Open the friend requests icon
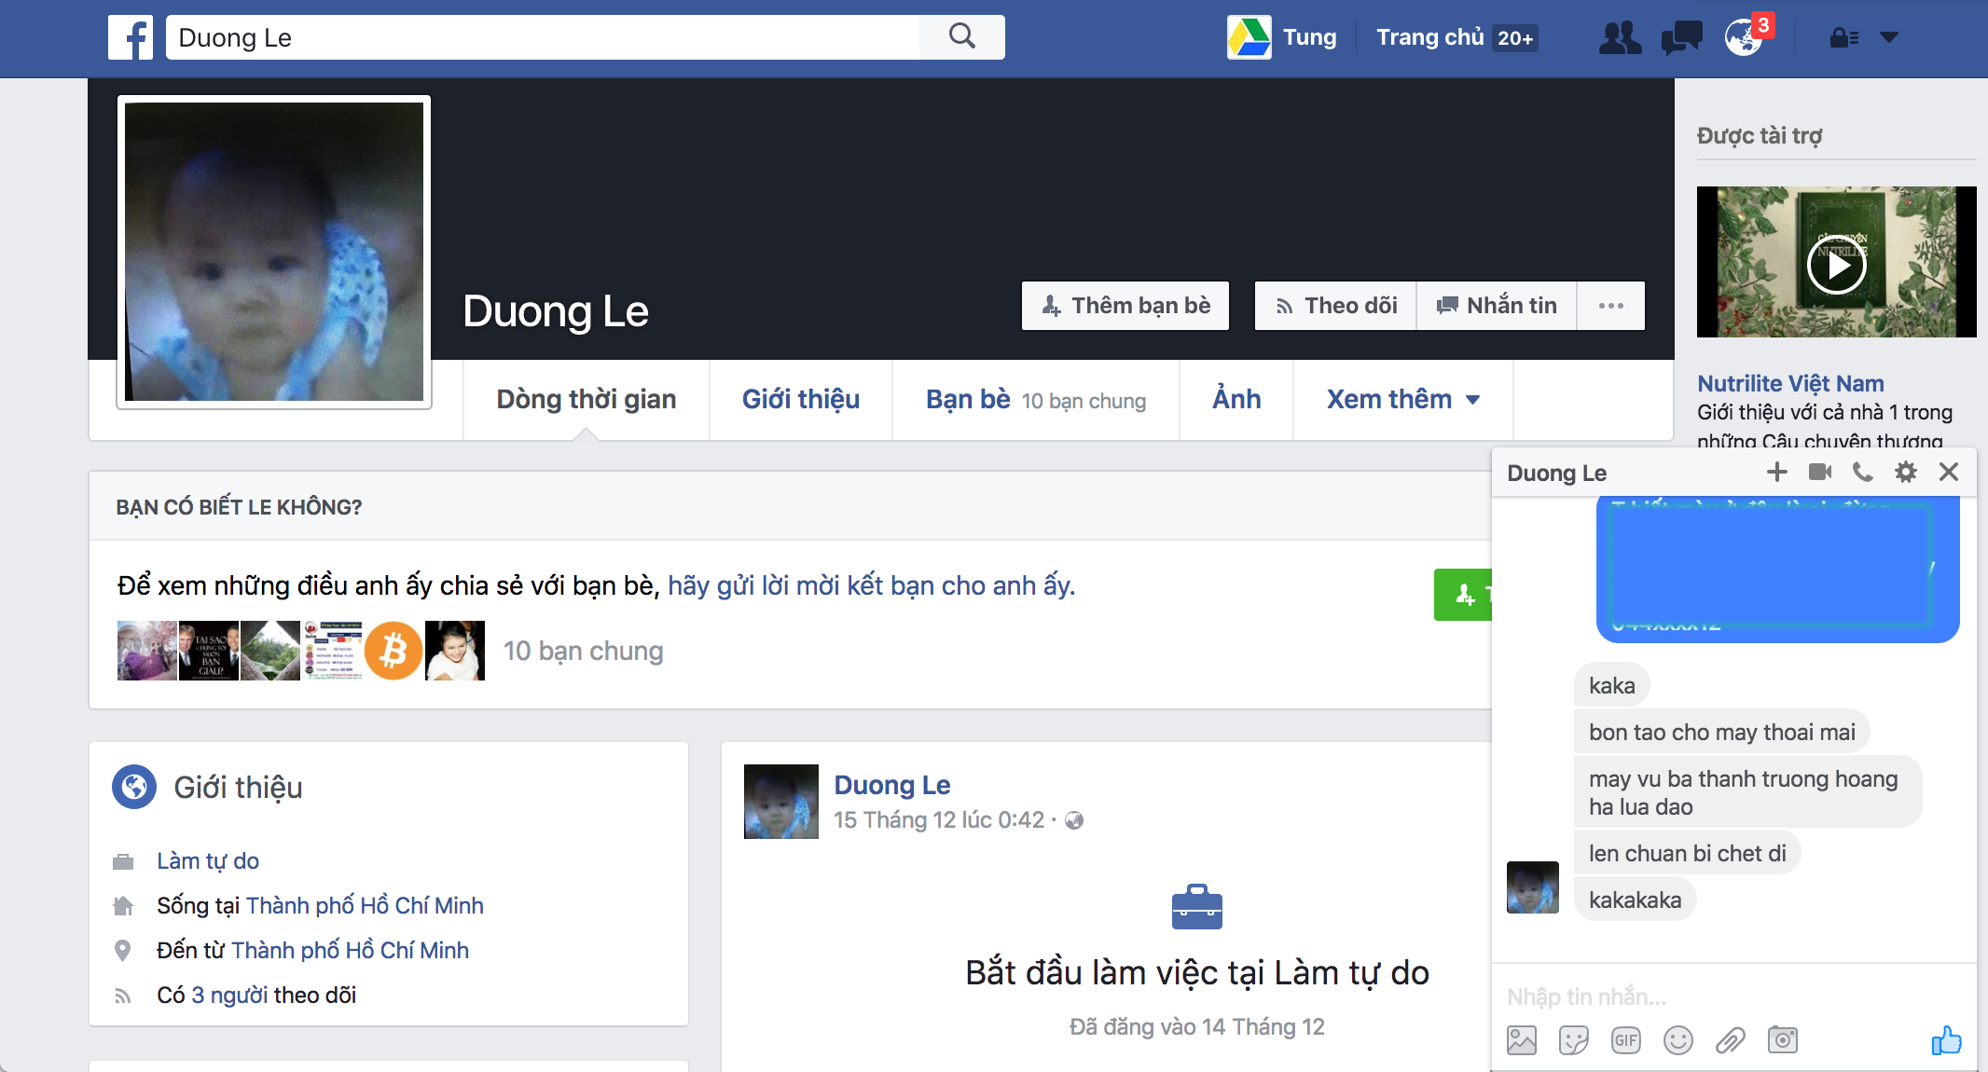 1620,38
